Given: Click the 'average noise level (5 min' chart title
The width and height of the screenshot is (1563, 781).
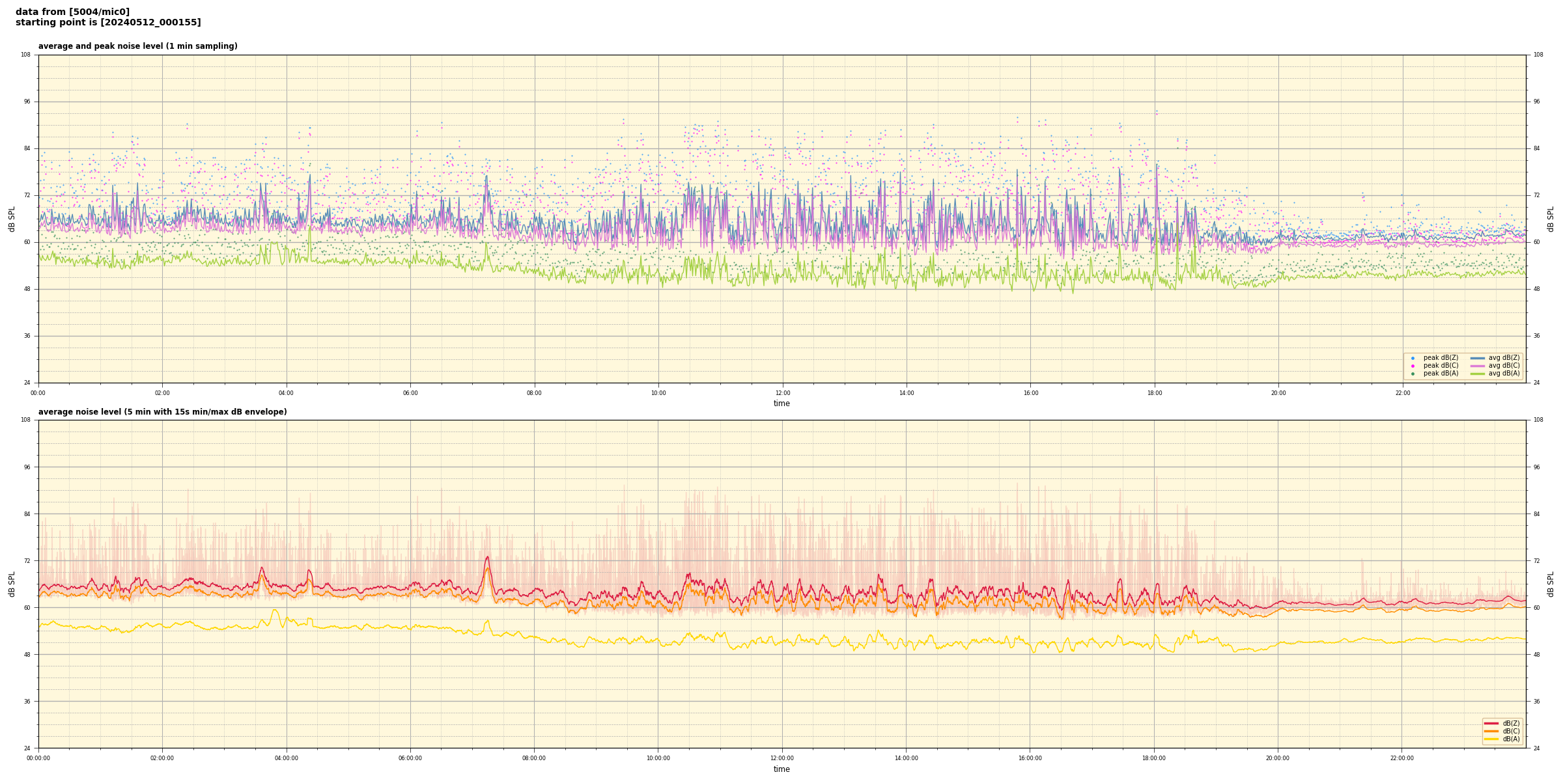Looking at the screenshot, I should tap(162, 412).
